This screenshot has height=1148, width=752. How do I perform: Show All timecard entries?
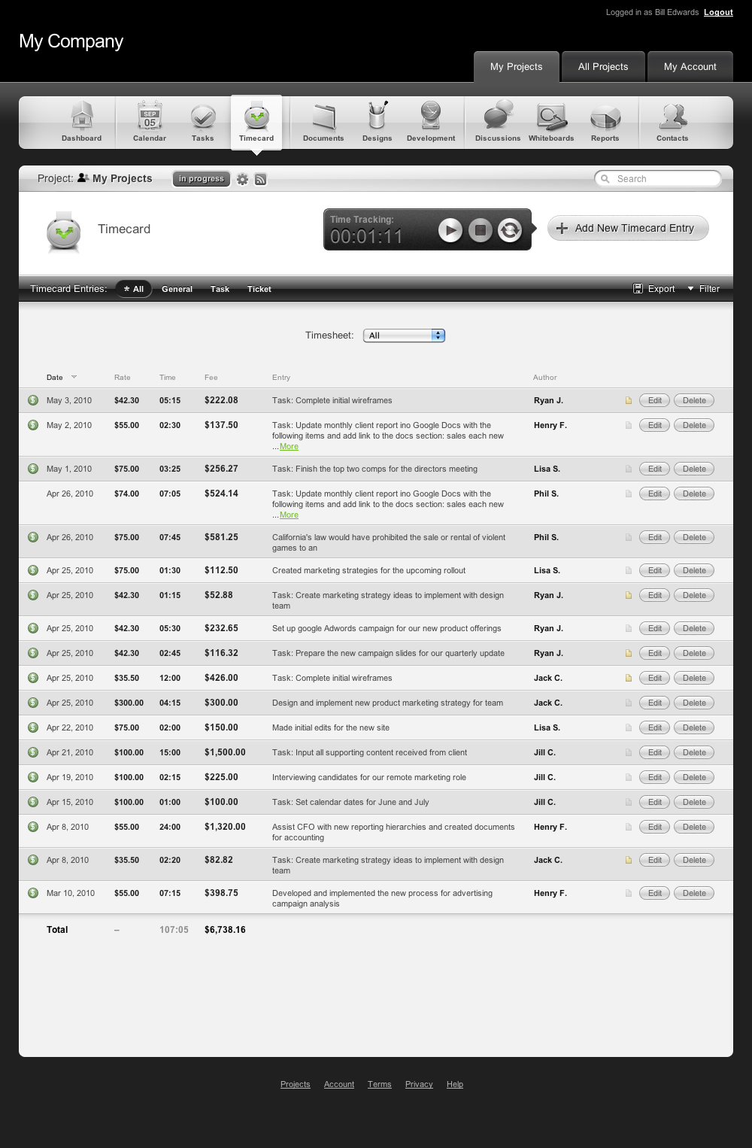[x=134, y=289]
